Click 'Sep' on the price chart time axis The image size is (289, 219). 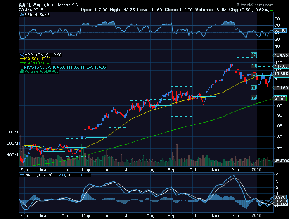(x=171, y=170)
